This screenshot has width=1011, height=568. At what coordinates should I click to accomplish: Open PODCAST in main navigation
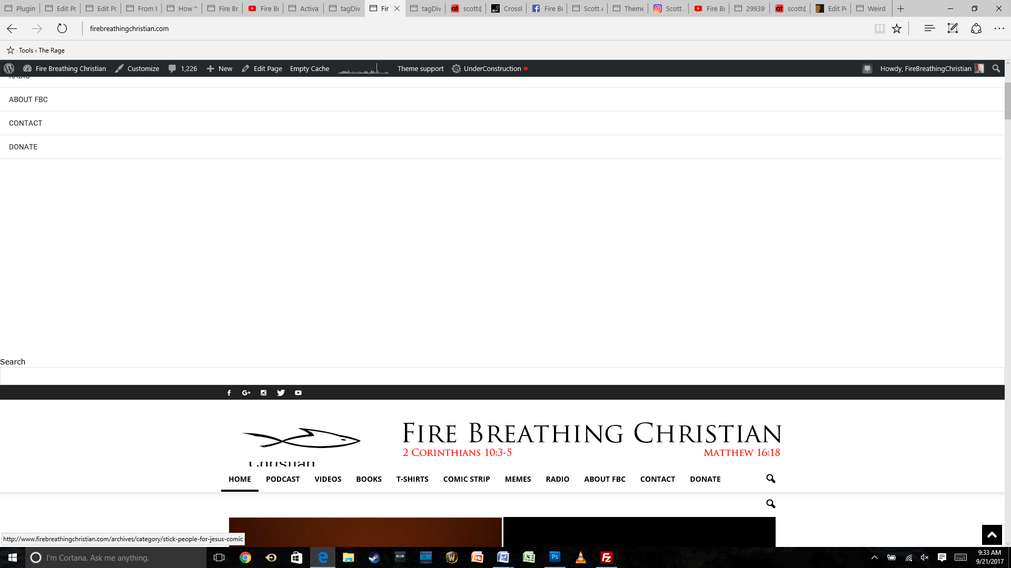(283, 479)
